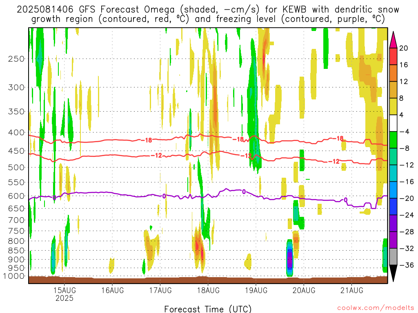Viewport: 418px width, 313px height.
Task: Pick the orange swatch between 12 and 16
Action: pyautogui.click(x=393, y=73)
